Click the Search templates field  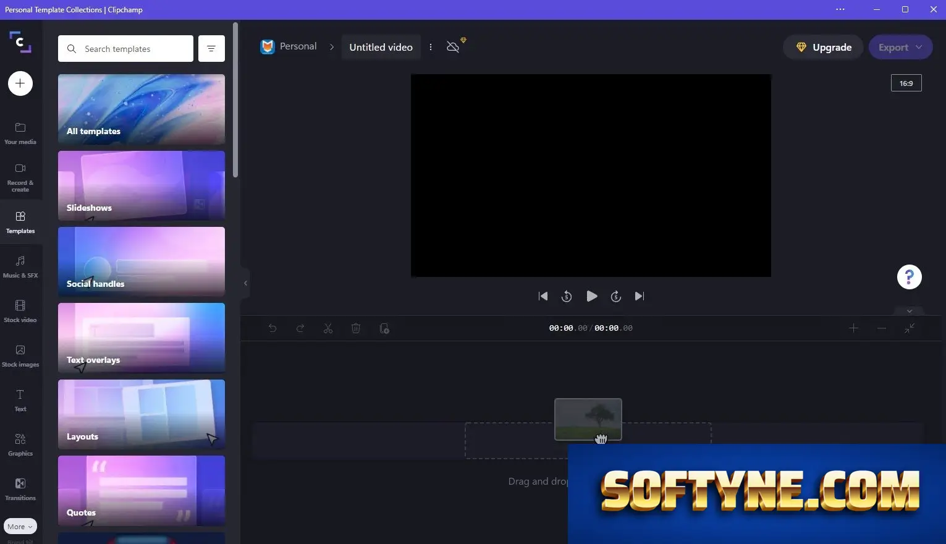(x=125, y=48)
